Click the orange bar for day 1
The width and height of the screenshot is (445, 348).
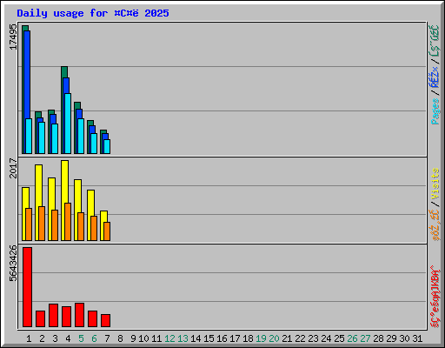click(x=29, y=224)
